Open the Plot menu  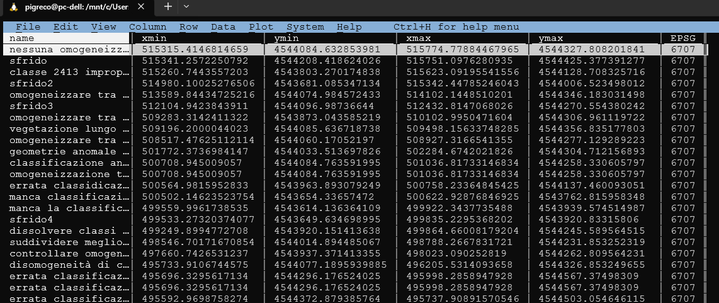click(261, 27)
